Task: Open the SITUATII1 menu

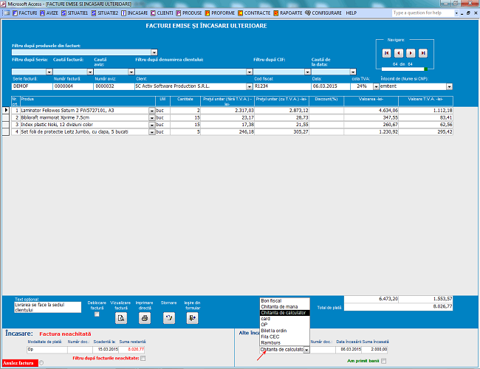Action: pos(75,13)
